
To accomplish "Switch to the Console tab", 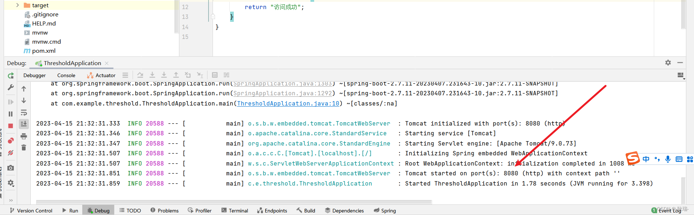I will (66, 75).
